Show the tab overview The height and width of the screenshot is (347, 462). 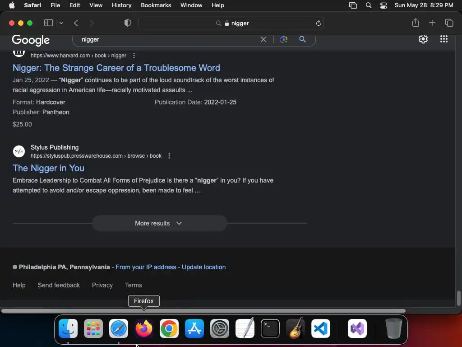pos(449,23)
